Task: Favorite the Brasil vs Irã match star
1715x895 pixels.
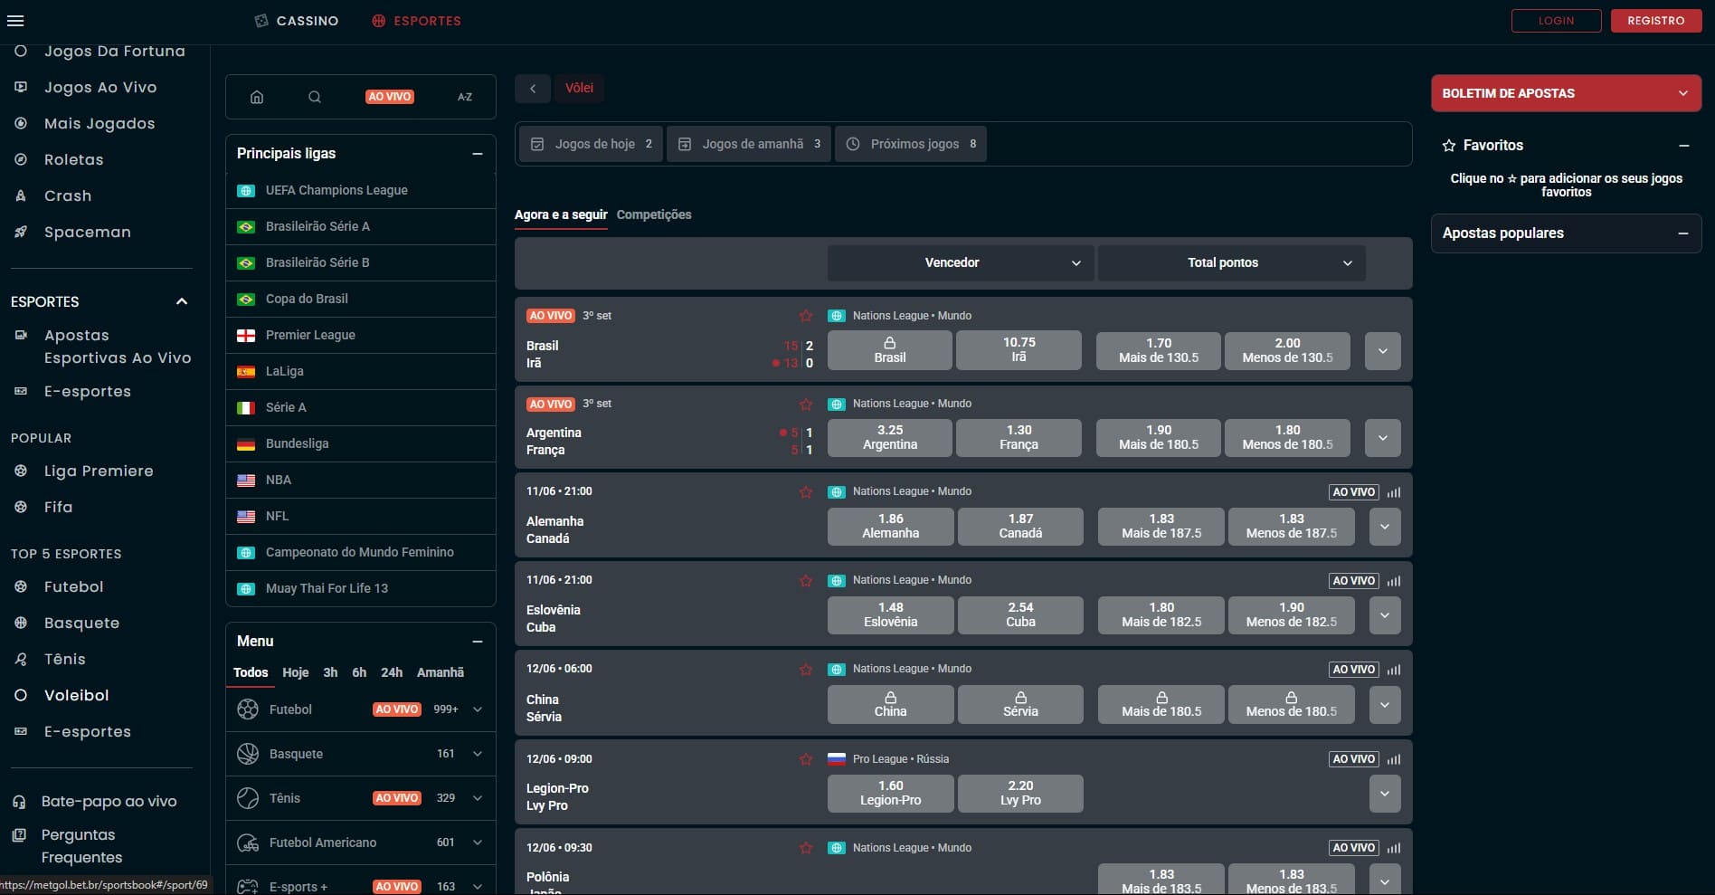Action: 806,316
